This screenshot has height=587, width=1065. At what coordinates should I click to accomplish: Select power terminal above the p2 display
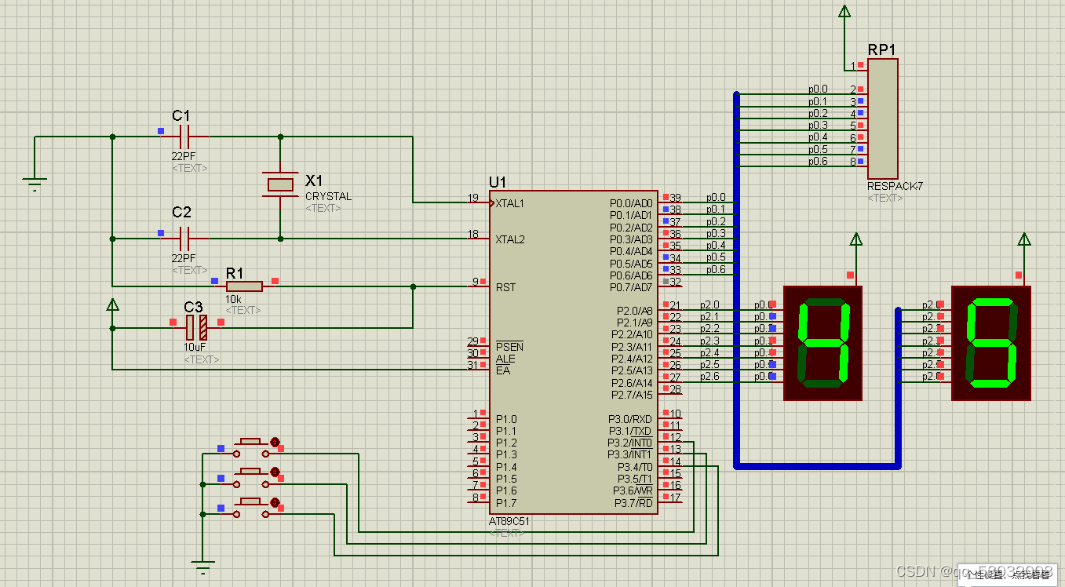[x=1024, y=239]
